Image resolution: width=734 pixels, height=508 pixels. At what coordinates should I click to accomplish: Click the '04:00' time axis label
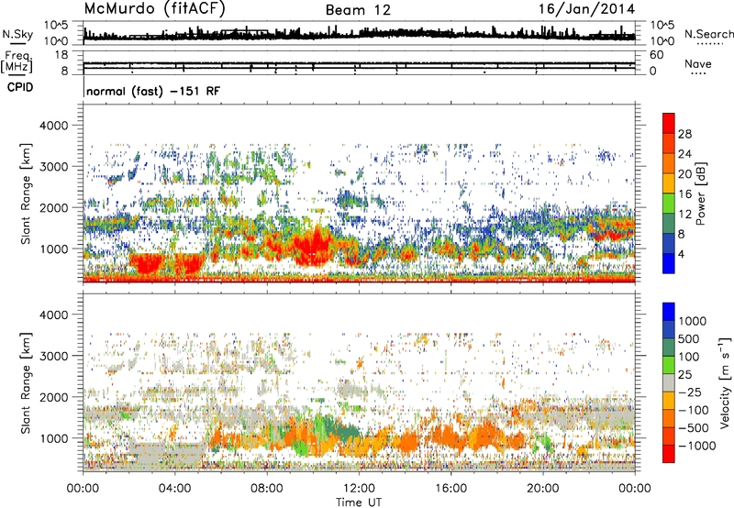click(175, 489)
